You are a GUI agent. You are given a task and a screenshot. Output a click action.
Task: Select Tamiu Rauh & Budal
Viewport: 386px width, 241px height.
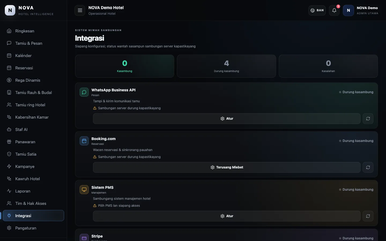33,93
